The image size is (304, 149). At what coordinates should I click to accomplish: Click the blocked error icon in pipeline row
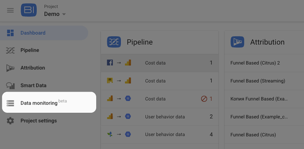pos(204,99)
